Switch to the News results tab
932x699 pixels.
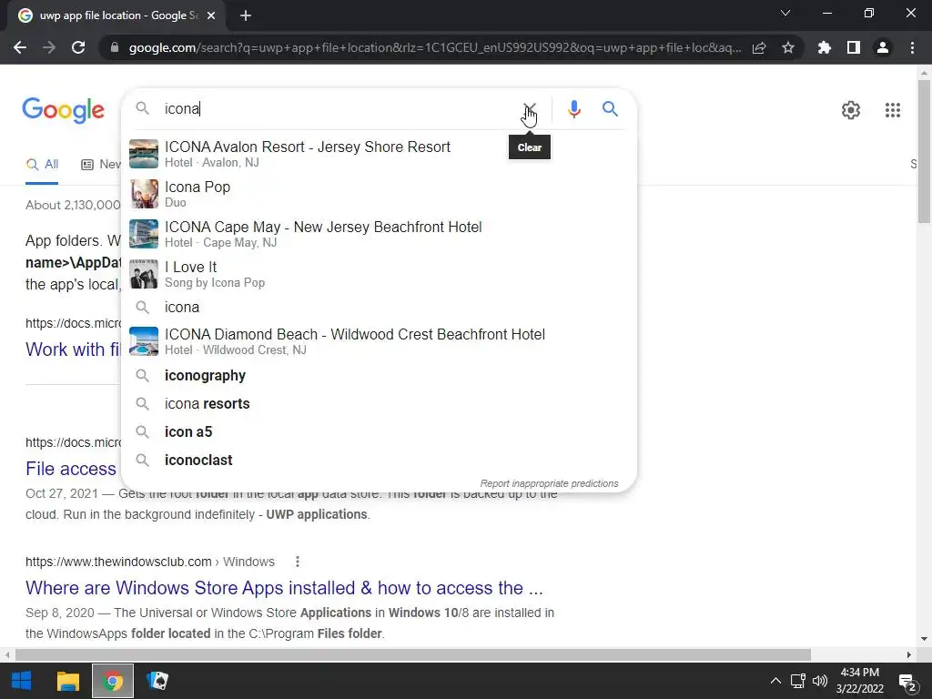click(100, 165)
